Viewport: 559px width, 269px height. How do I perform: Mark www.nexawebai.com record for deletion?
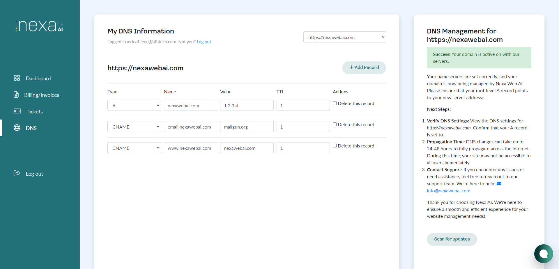[335, 146]
